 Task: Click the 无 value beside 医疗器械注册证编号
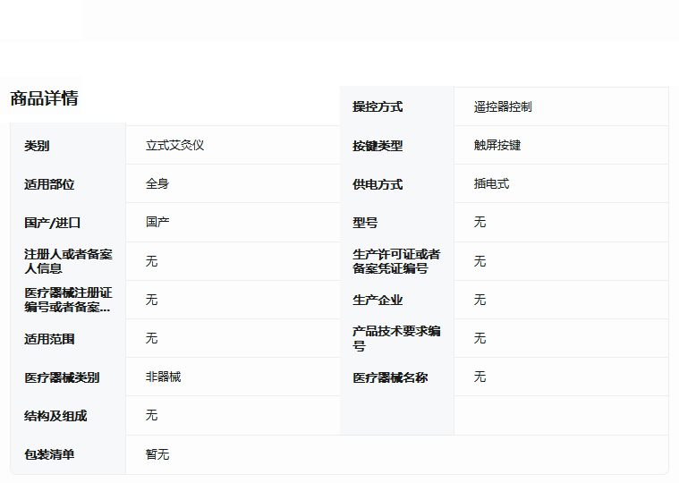[x=151, y=300]
